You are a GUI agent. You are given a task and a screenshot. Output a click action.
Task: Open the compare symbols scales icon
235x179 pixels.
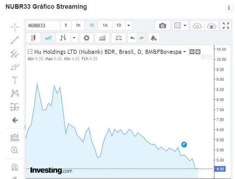pos(119,38)
